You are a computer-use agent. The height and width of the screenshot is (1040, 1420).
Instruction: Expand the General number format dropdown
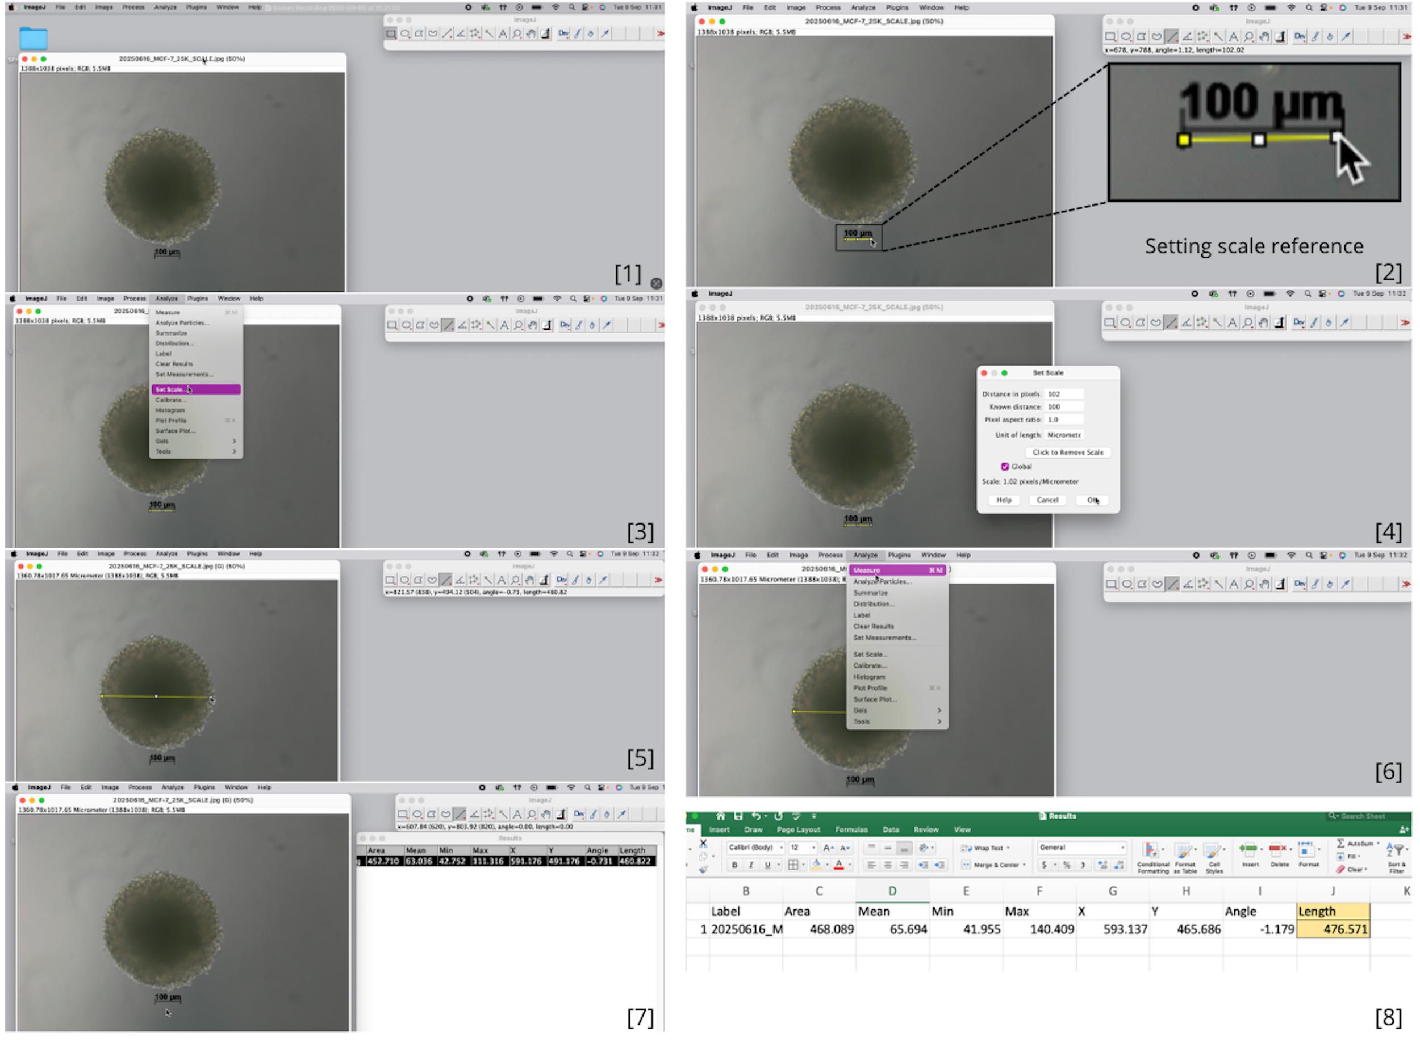pos(1122,848)
